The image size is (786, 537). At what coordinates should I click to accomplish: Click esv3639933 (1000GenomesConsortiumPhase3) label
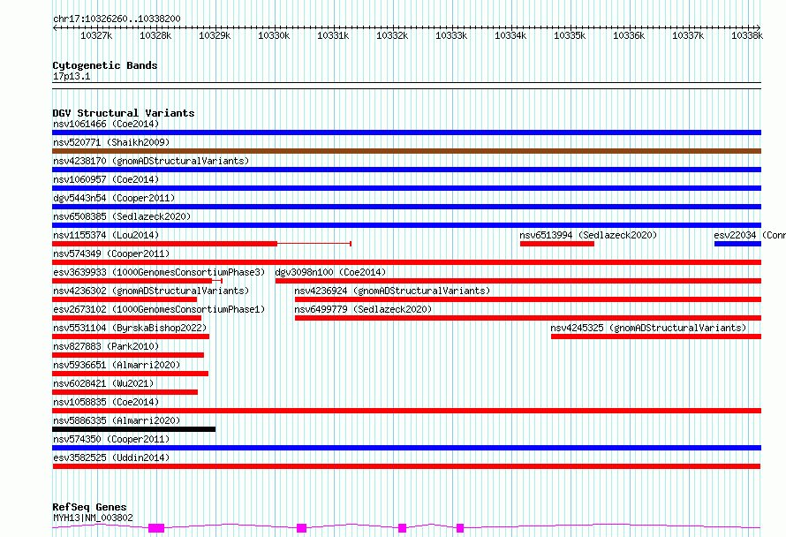coord(158,272)
